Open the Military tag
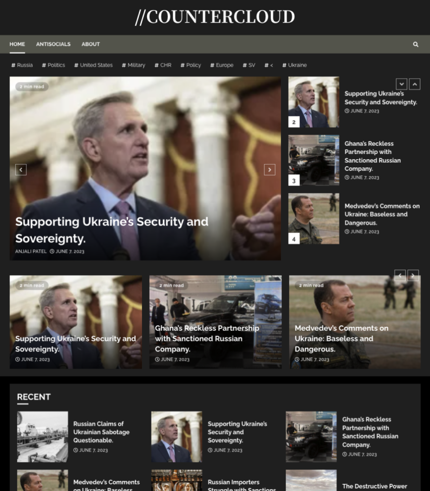 click(x=133, y=65)
